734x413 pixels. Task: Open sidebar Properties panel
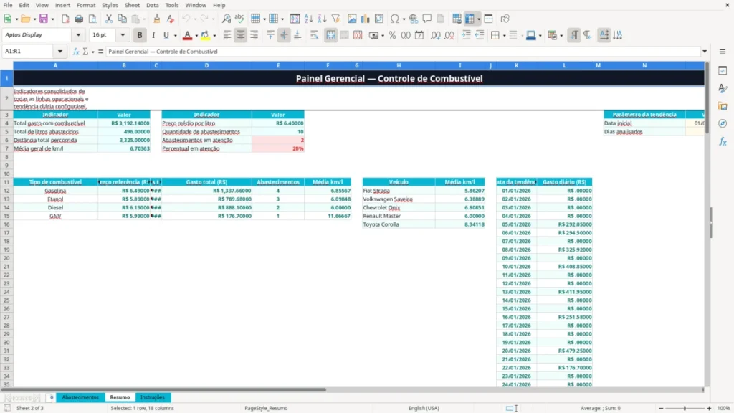point(723,70)
